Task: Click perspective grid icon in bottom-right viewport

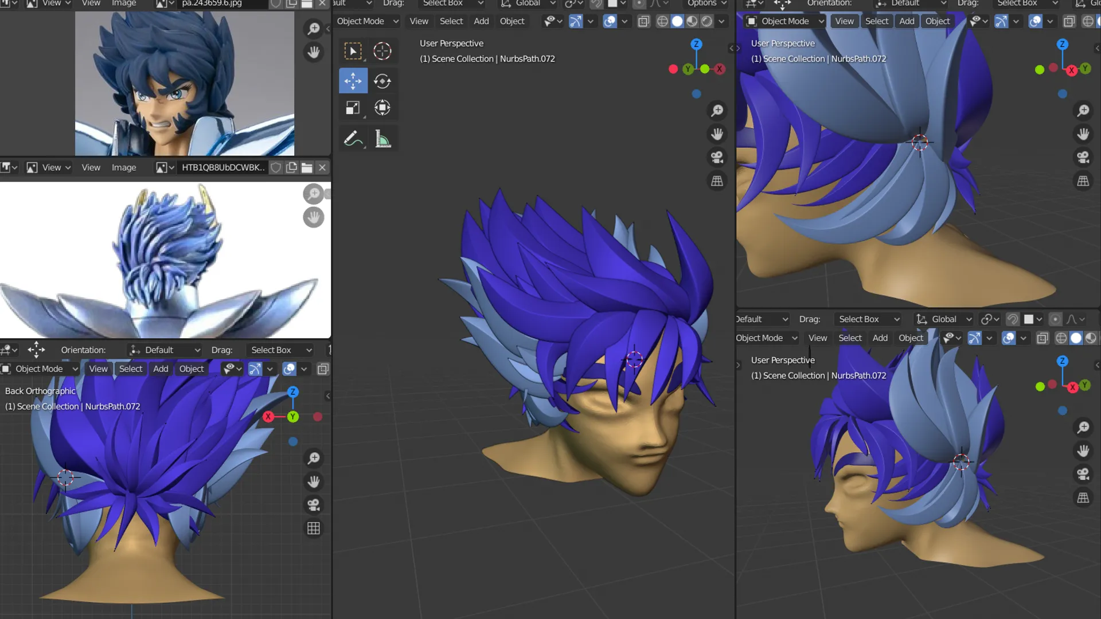Action: (x=1083, y=498)
